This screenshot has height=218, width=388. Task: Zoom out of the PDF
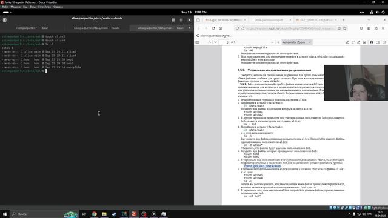tap(272, 42)
